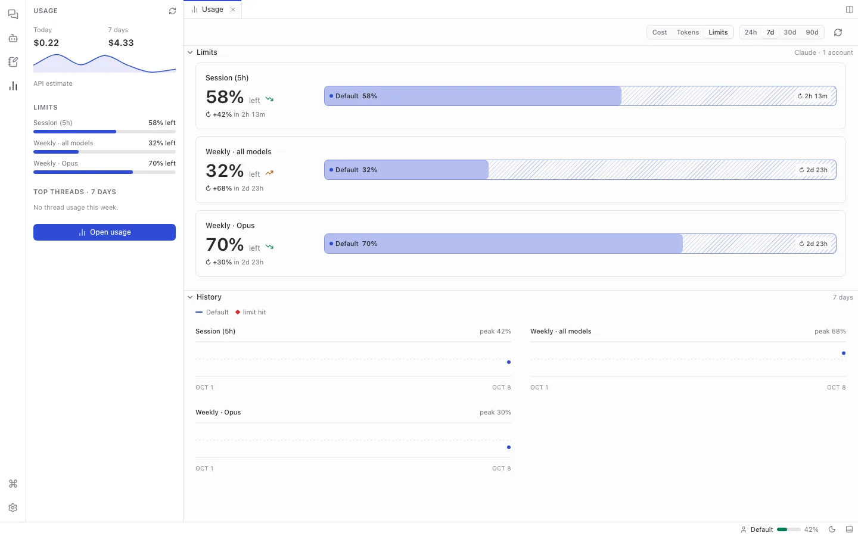Collapse the Limits section
Screen dimensions: 858x536
tap(190, 52)
